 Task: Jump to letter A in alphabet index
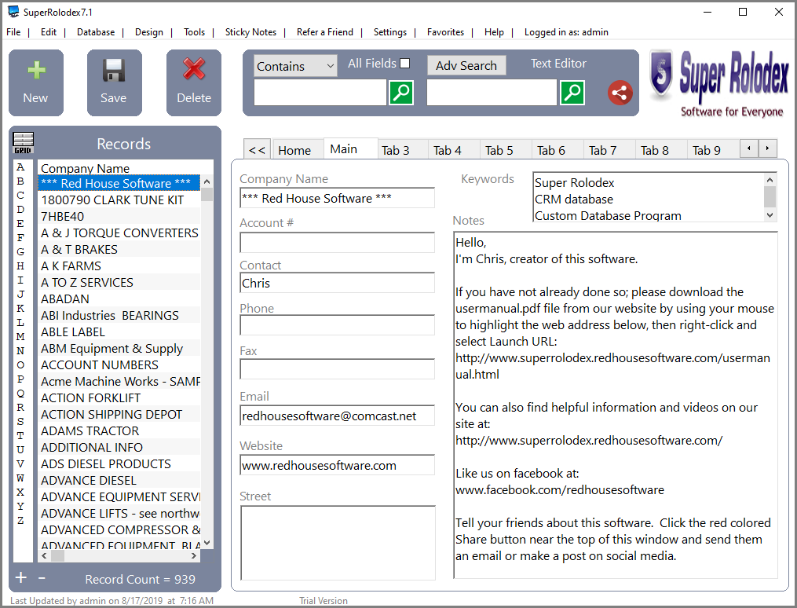pyautogui.click(x=20, y=167)
